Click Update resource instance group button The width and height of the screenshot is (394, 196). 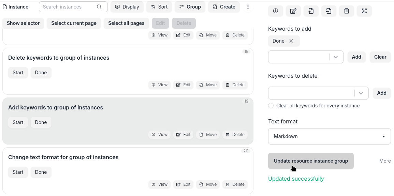(311, 161)
